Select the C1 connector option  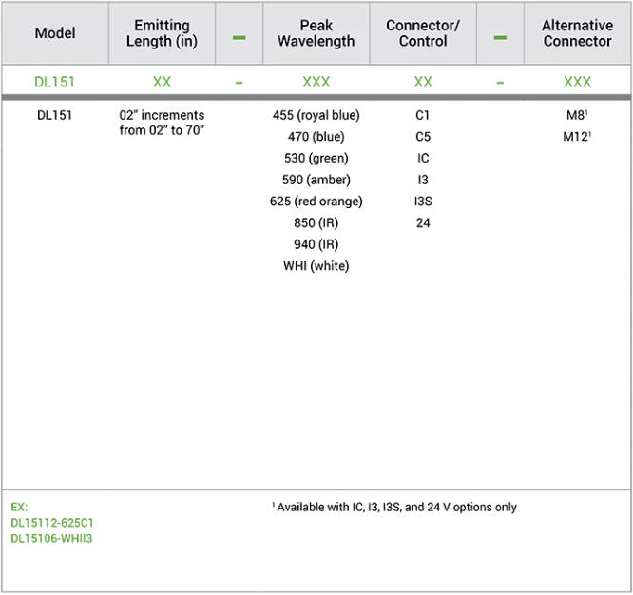point(423,116)
